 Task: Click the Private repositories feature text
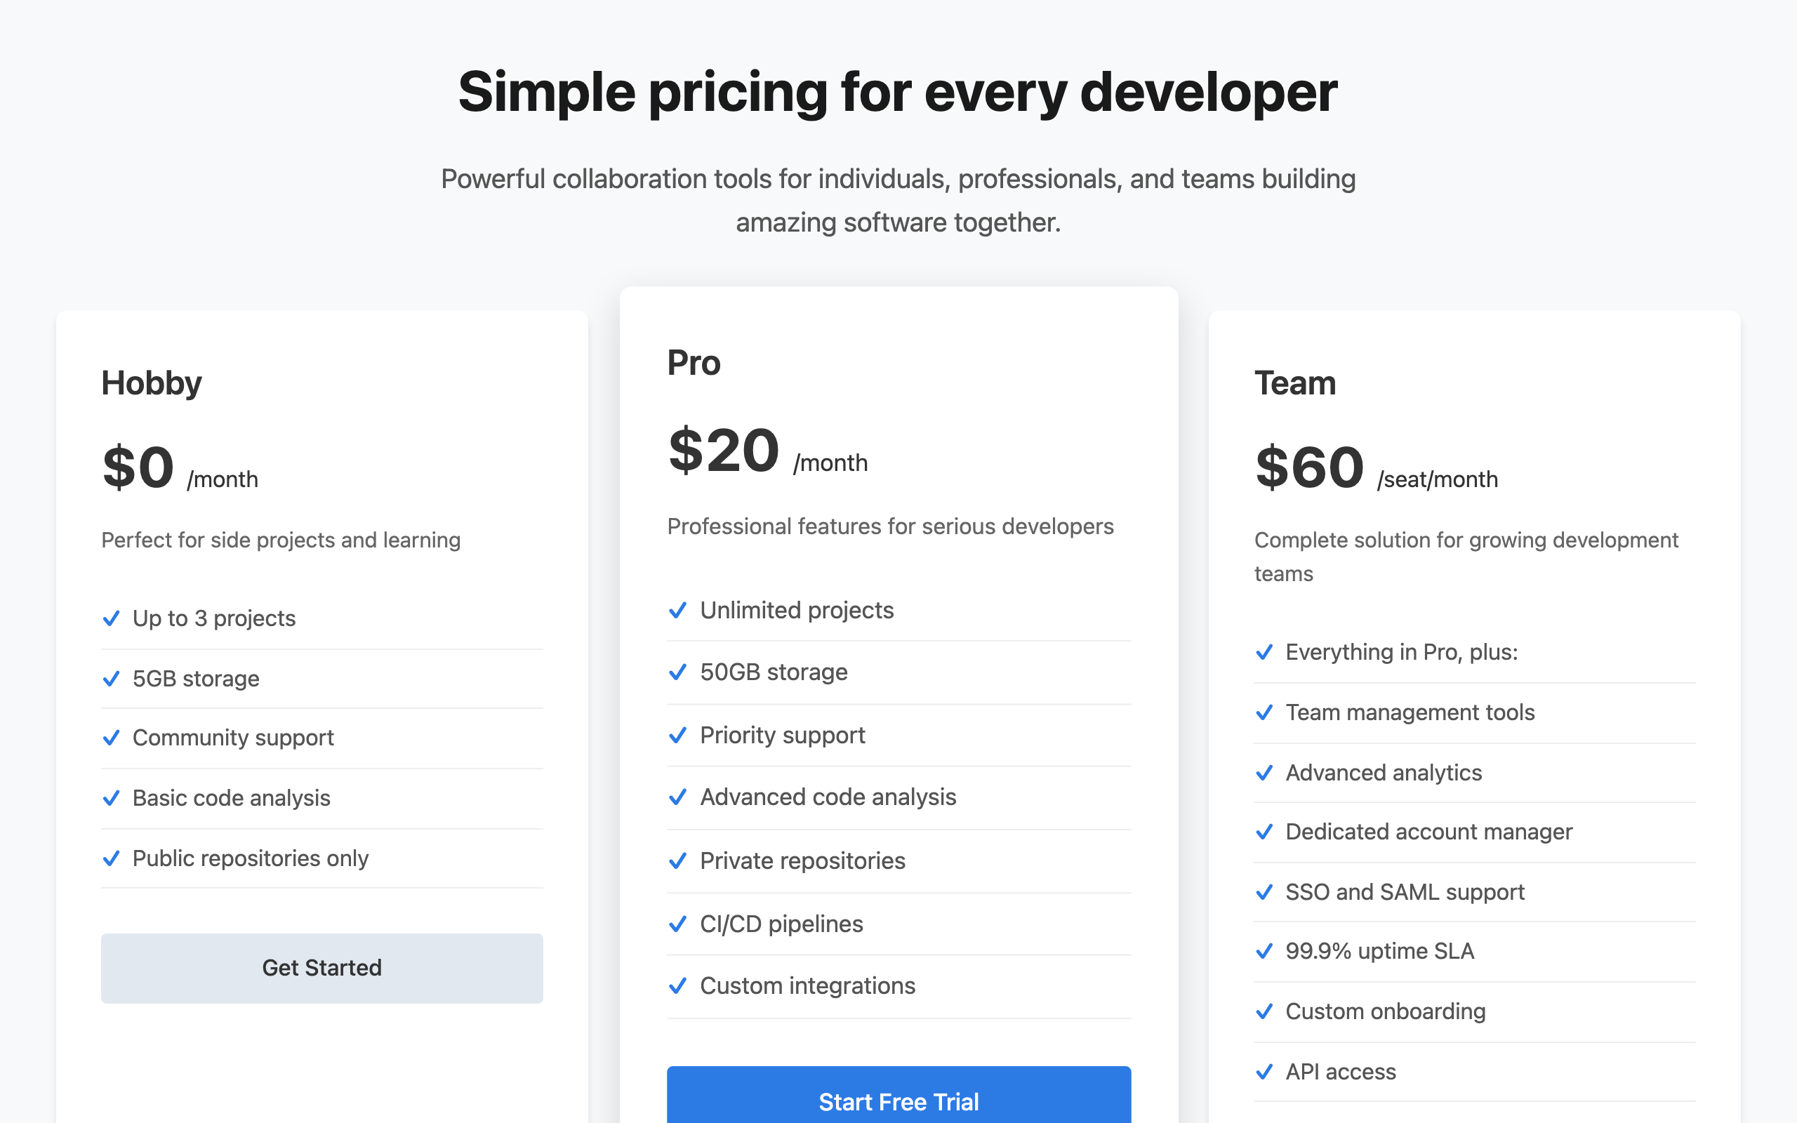(803, 860)
